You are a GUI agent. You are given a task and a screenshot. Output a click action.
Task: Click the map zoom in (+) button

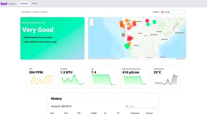[91, 21]
